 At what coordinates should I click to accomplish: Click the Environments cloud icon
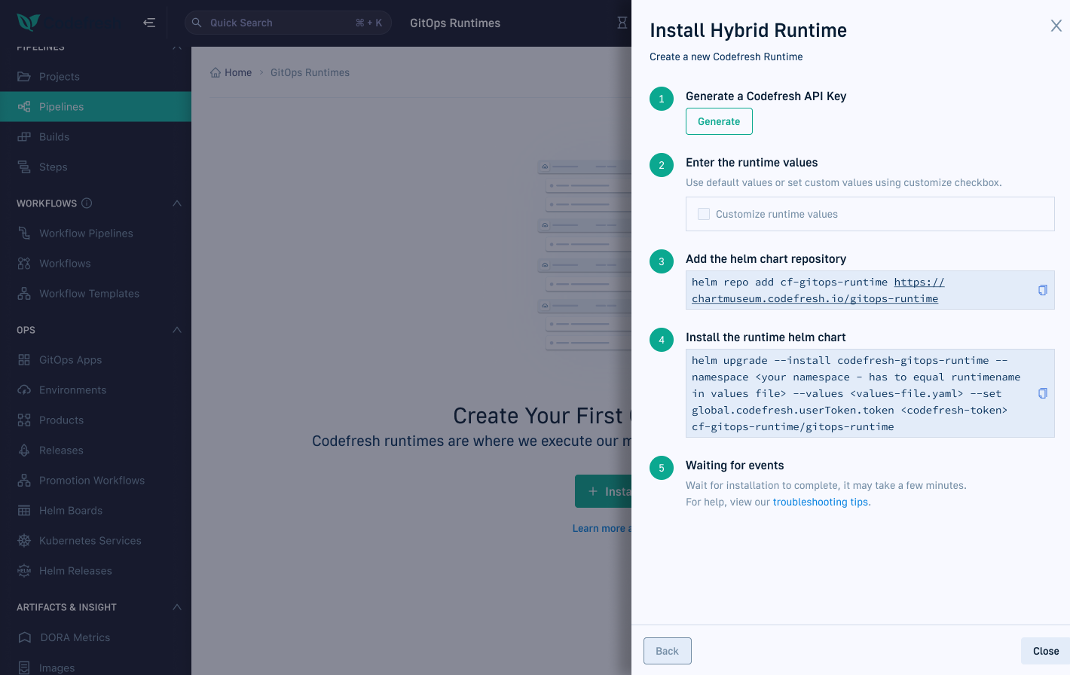coord(24,390)
